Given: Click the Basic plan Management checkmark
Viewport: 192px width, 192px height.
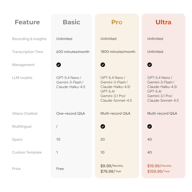Looking at the screenshot, I should click(x=58, y=65).
